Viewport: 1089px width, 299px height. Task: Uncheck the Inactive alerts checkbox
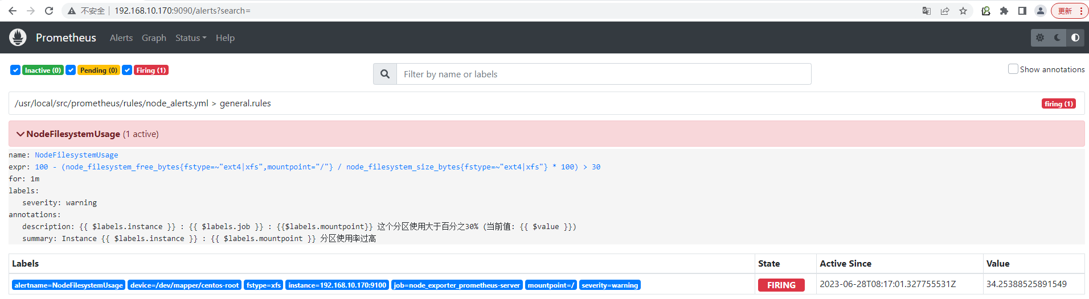(15, 70)
